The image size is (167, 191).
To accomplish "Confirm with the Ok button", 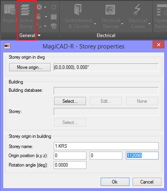I will click(115, 182).
